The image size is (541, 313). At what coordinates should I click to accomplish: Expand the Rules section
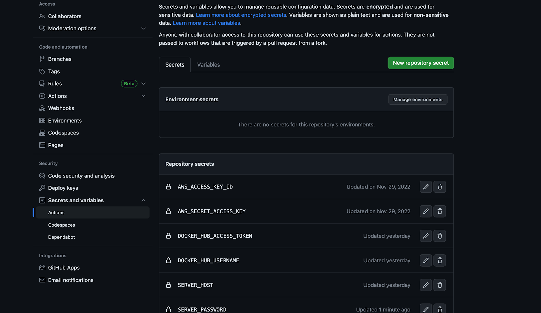click(143, 83)
